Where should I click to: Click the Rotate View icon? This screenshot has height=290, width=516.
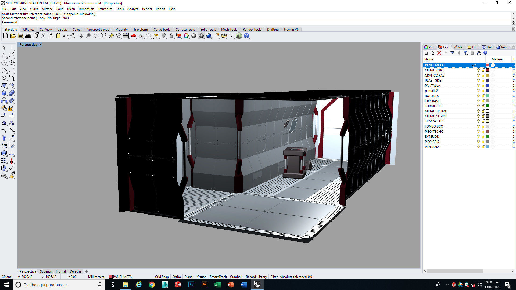tap(81, 36)
